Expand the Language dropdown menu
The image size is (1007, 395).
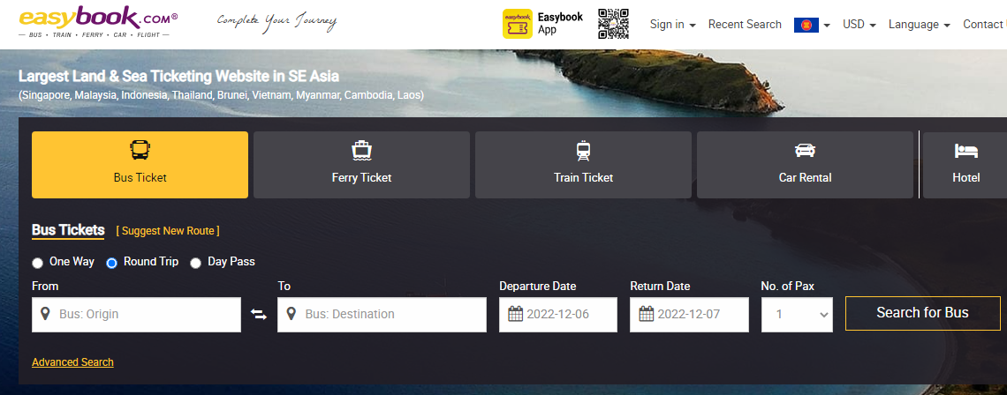(x=919, y=25)
